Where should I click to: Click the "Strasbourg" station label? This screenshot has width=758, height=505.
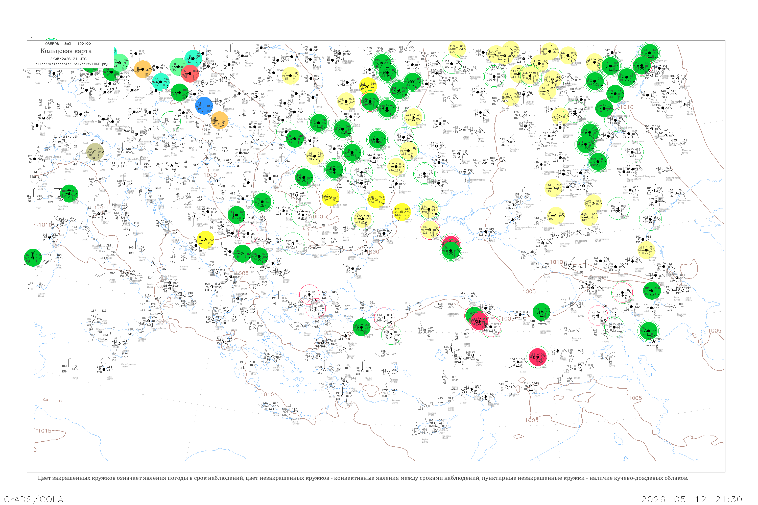tap(89, 122)
